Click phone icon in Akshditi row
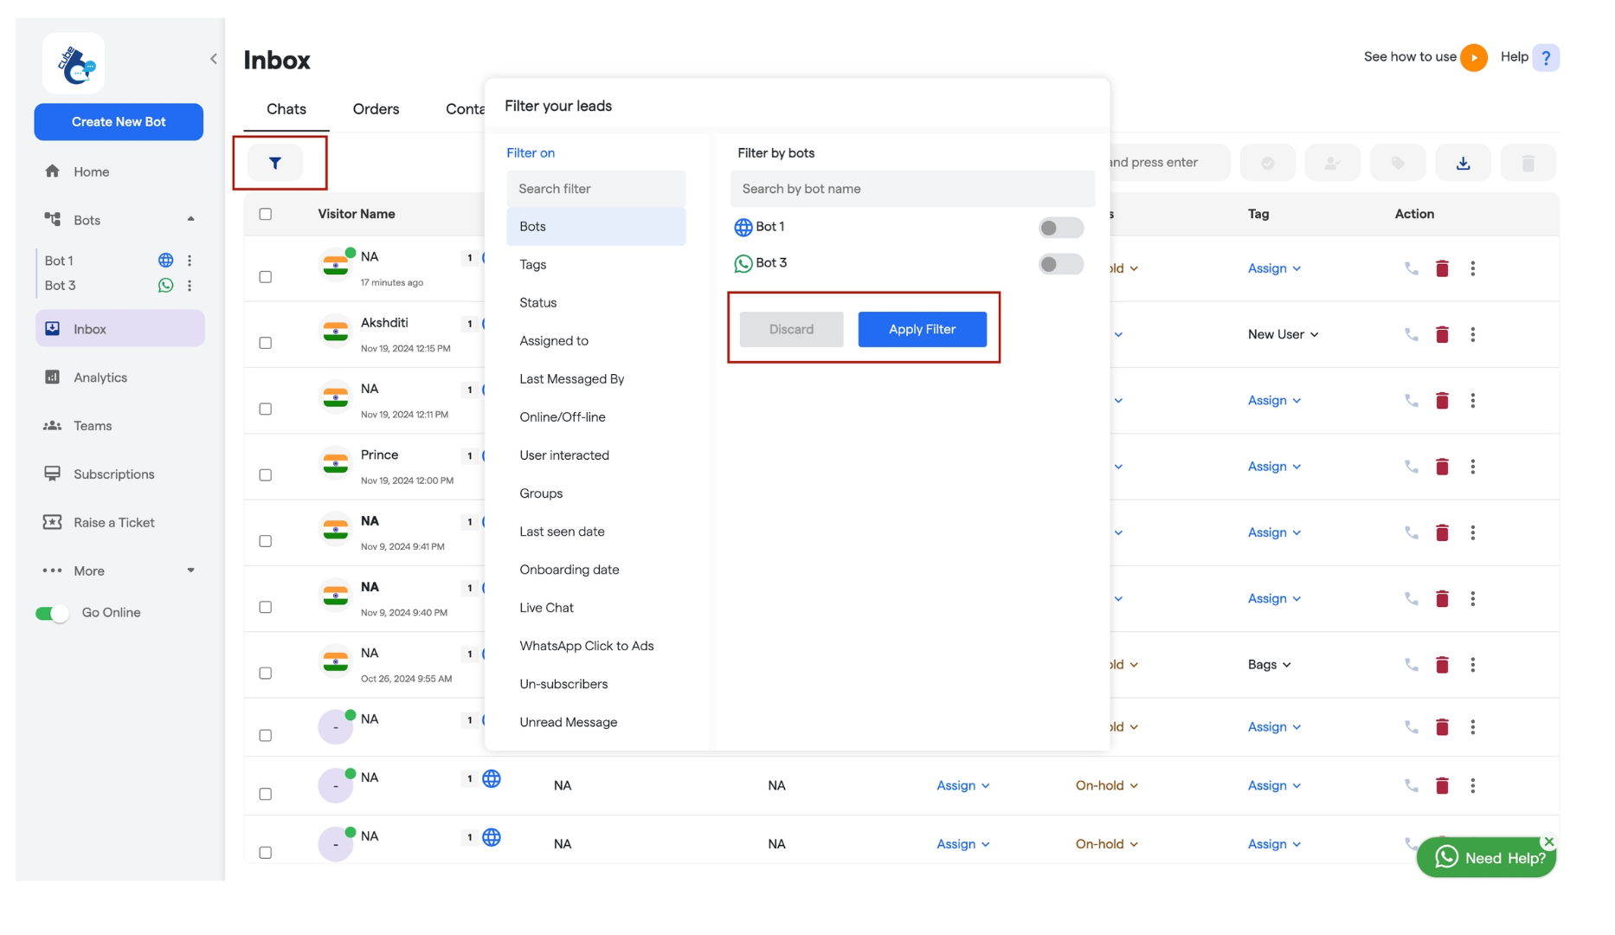1615x935 pixels. click(x=1411, y=334)
